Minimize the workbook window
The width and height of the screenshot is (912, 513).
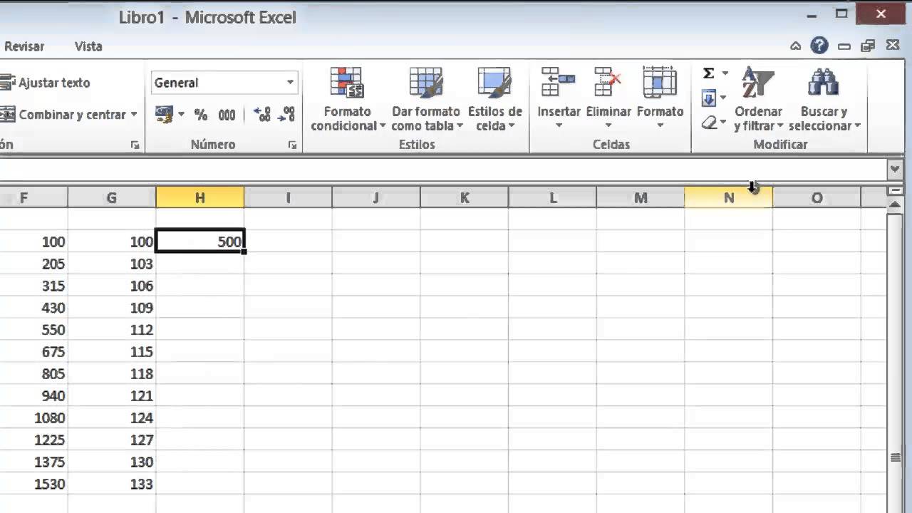(844, 46)
